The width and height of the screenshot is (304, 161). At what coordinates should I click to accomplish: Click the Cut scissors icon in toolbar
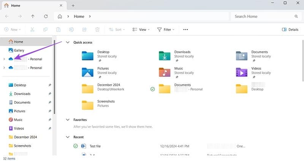(32, 29)
